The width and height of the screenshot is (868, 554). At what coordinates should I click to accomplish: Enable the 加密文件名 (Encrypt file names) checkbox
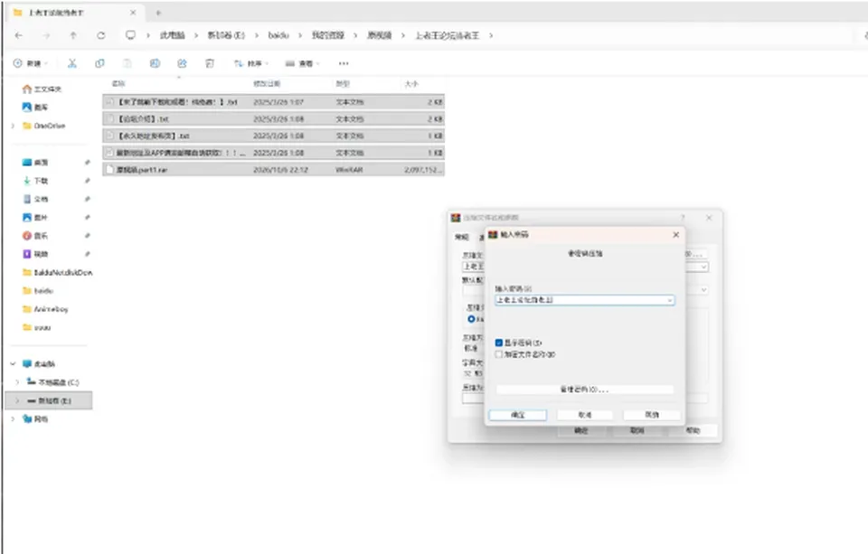499,355
